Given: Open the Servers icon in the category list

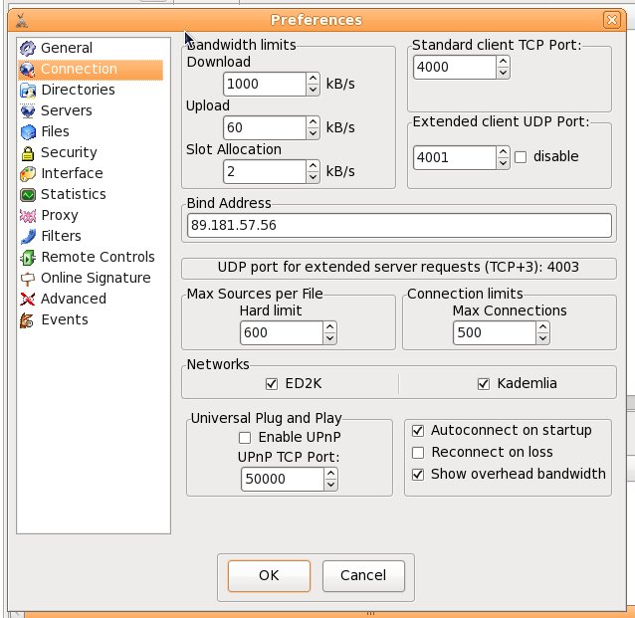Looking at the screenshot, I should [27, 110].
